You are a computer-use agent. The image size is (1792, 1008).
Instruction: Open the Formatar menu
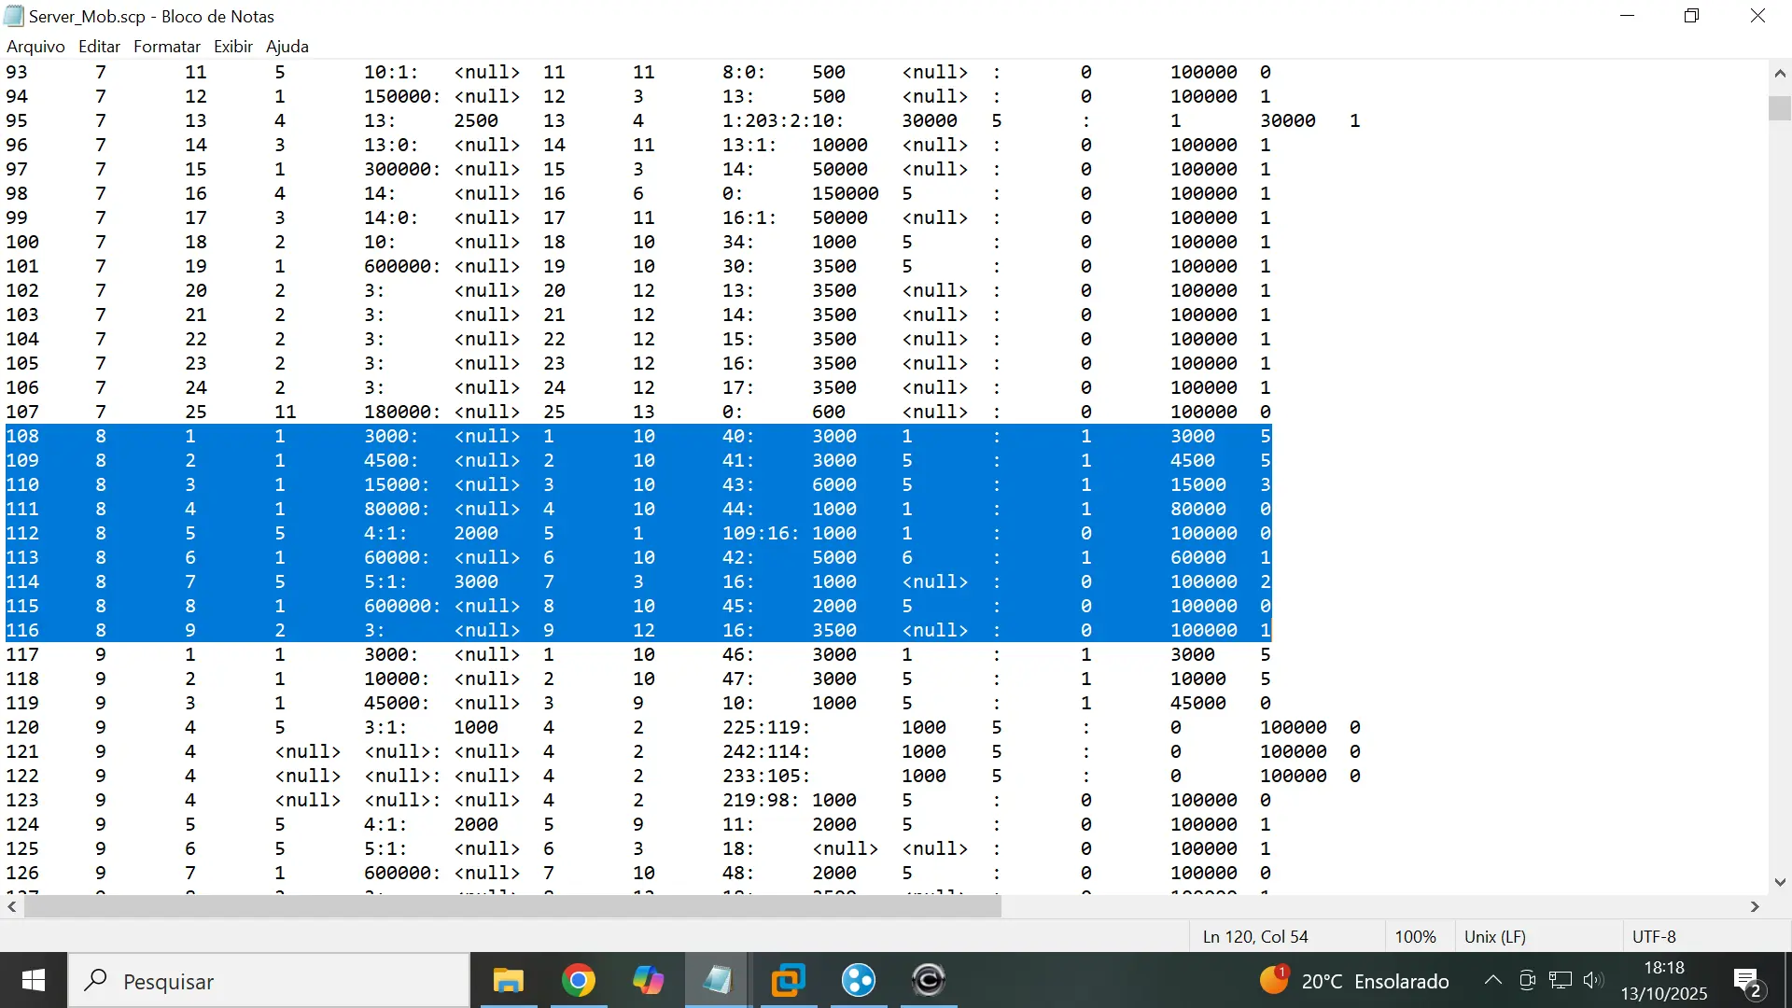point(166,46)
